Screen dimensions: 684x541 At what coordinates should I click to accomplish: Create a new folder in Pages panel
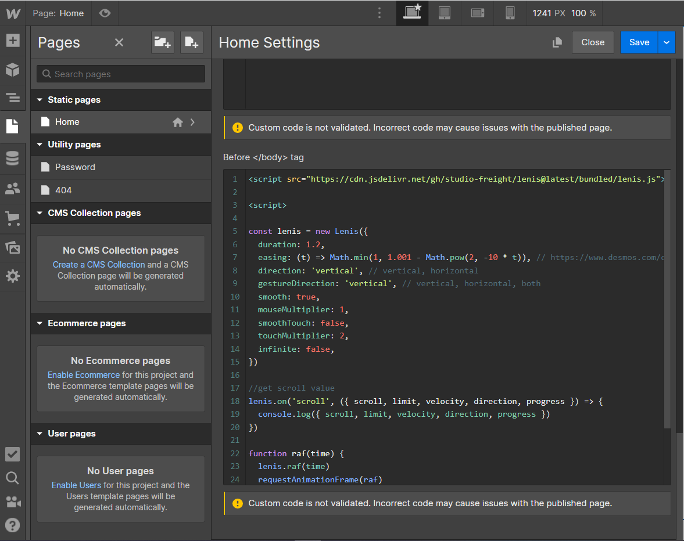click(x=162, y=42)
